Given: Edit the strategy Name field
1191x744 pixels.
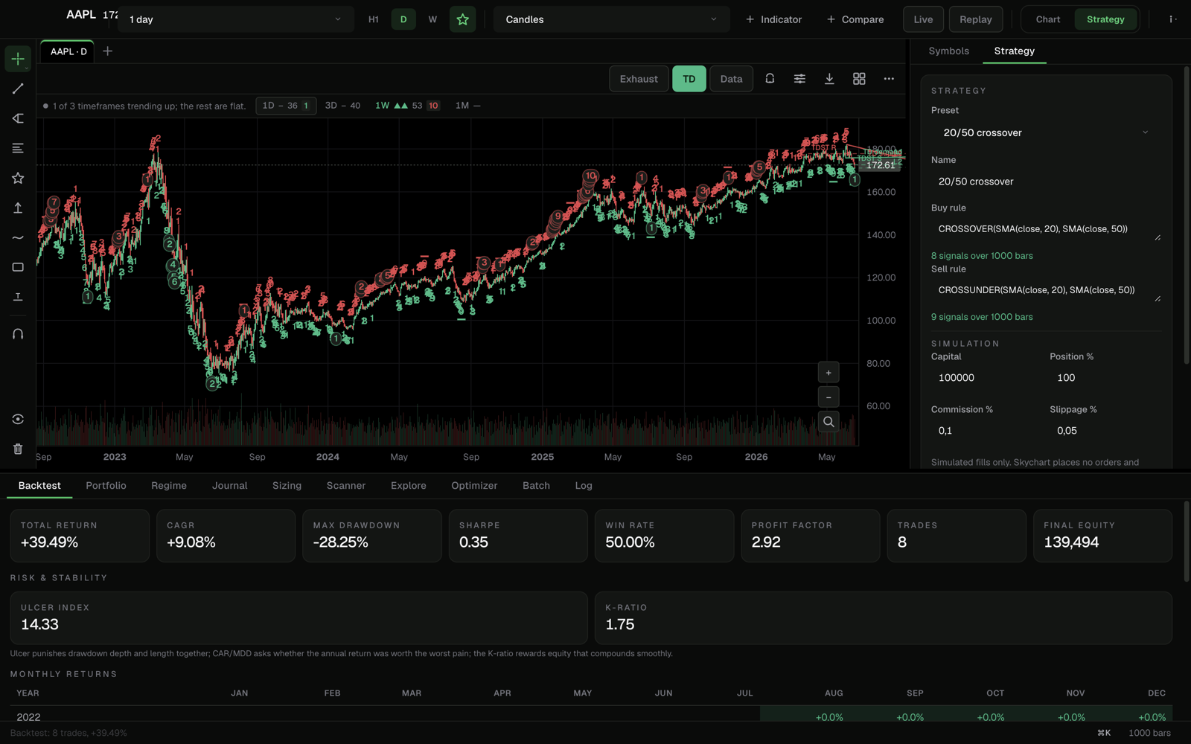Looking at the screenshot, I should coord(1046,182).
